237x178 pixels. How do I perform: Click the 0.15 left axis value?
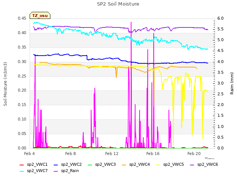tap(22, 105)
